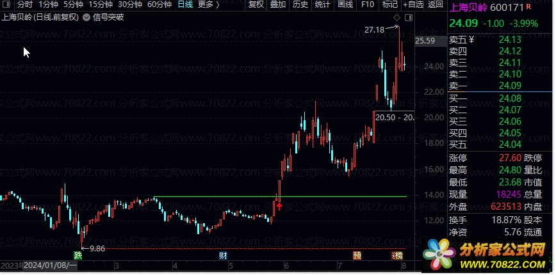Click the 信号突破 indicator name

tap(108, 17)
